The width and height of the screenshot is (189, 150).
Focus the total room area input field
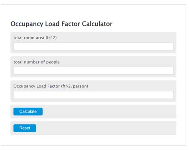click(x=93, y=46)
